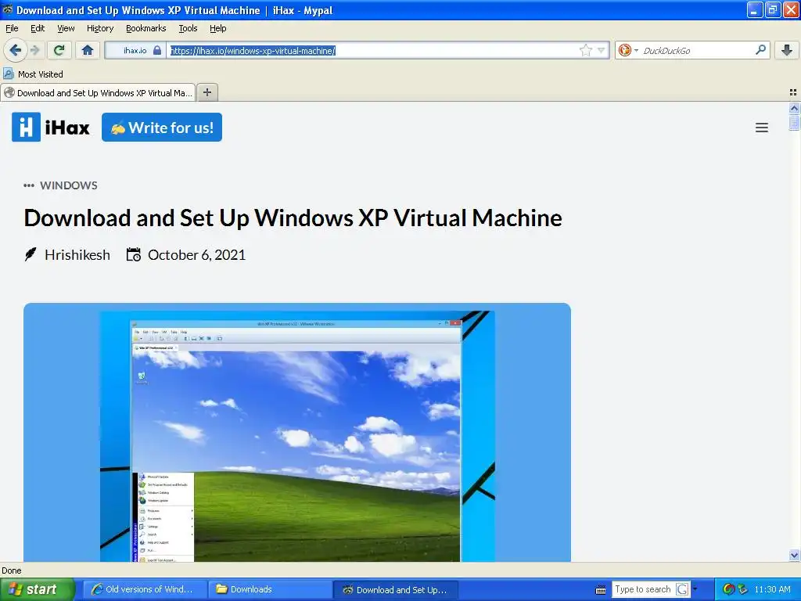Viewport: 801px width, 601px height.
Task: Click the scrollbar up arrow
Action: pos(794,108)
